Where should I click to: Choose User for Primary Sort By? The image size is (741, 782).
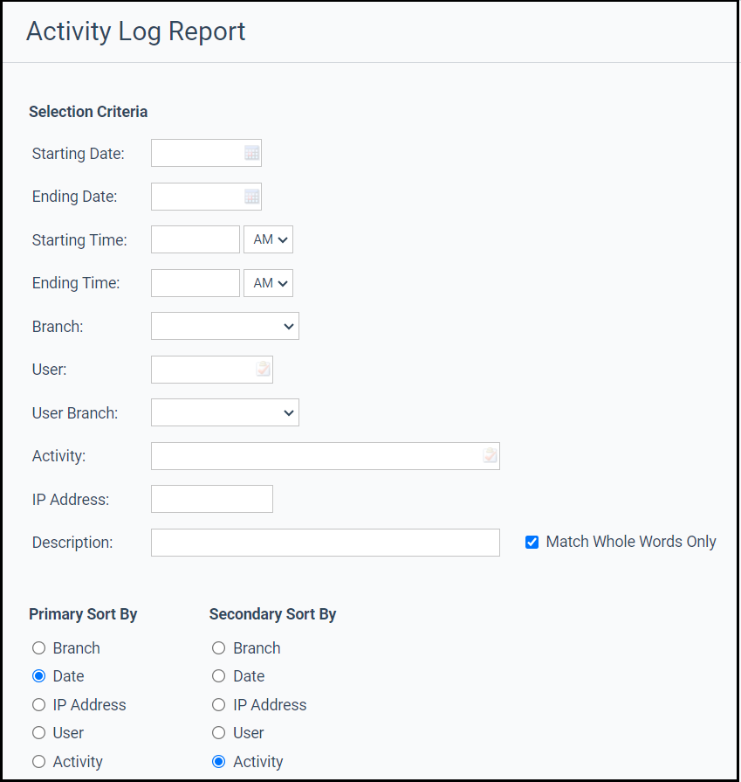38,732
